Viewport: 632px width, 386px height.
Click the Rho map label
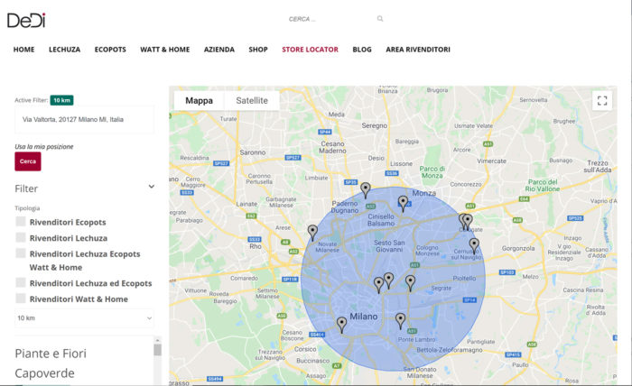pyautogui.click(x=256, y=246)
